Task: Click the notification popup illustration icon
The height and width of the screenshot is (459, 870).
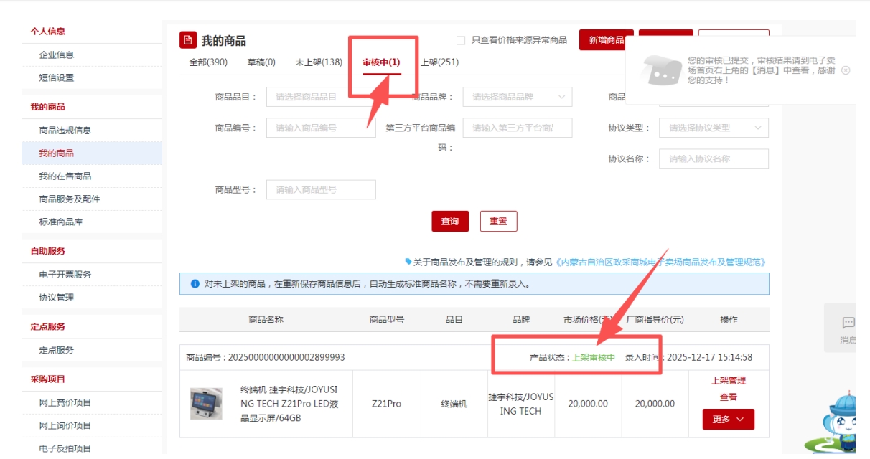Action: tap(660, 70)
